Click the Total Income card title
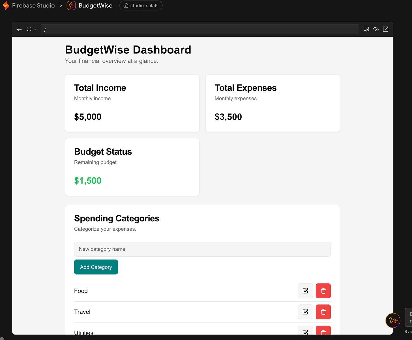 (100, 88)
